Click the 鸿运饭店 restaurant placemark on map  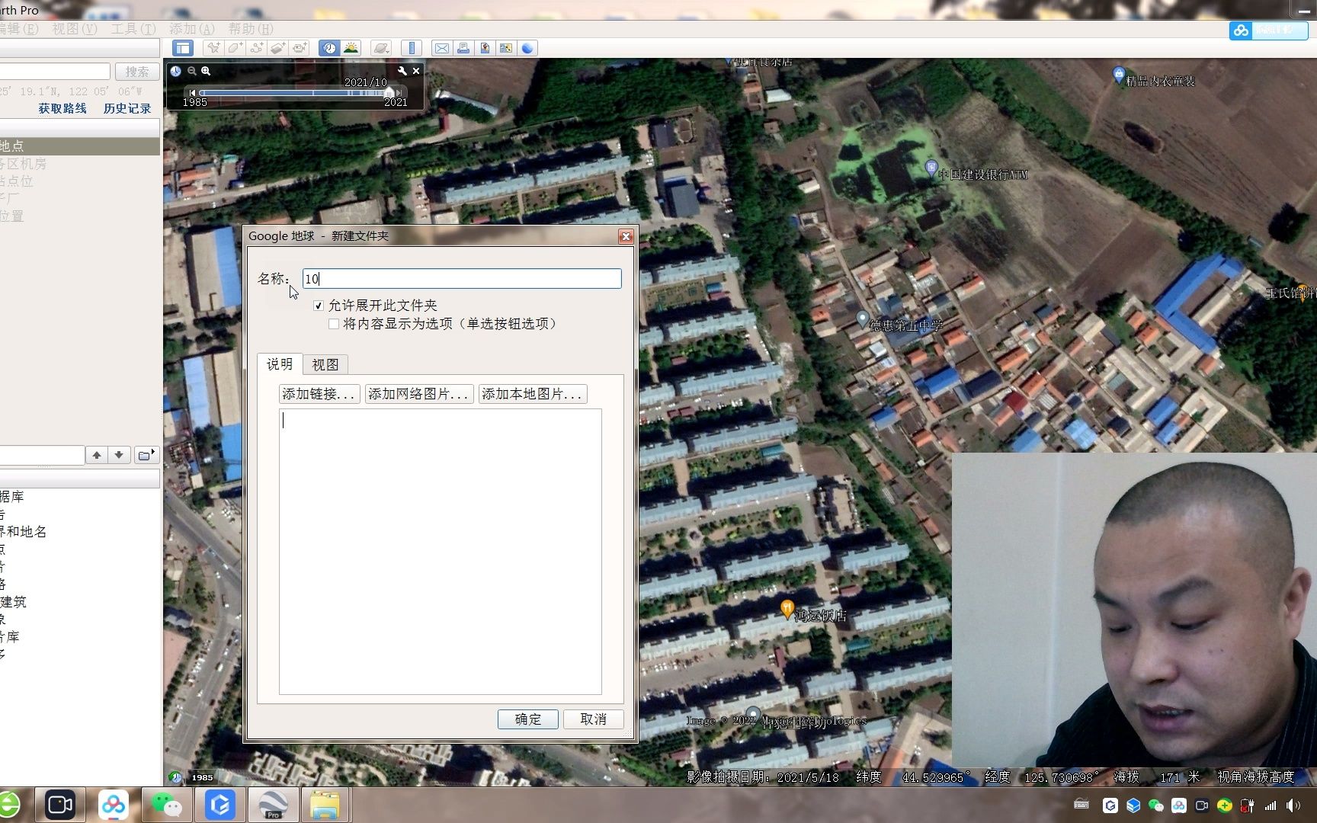(x=787, y=609)
